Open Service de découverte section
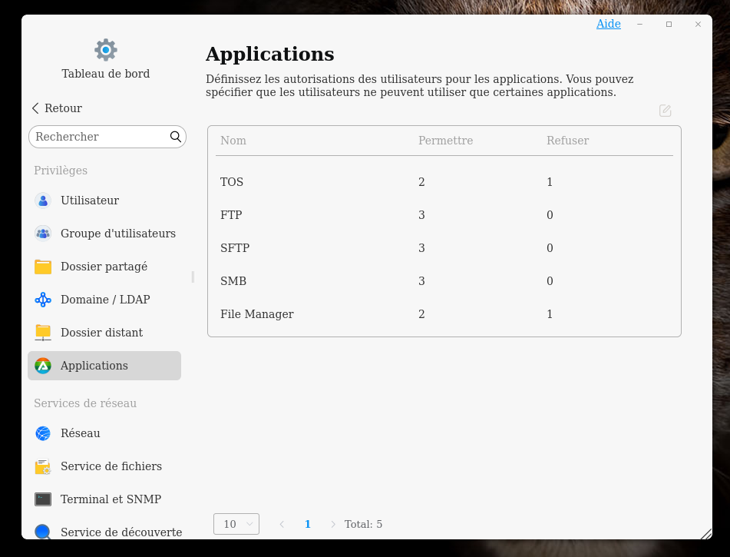This screenshot has width=730, height=557. tap(121, 532)
